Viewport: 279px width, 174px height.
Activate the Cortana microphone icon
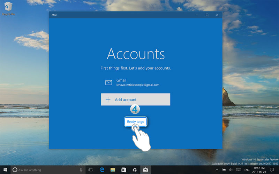(81, 170)
